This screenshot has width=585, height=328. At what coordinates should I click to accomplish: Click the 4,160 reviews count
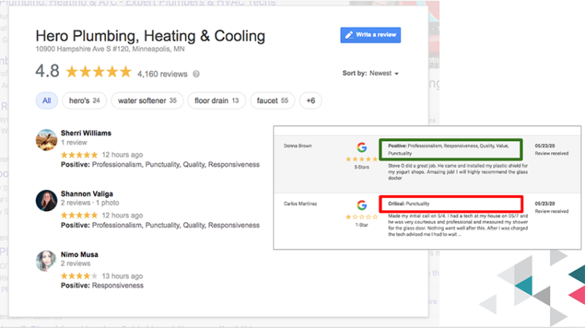point(162,75)
